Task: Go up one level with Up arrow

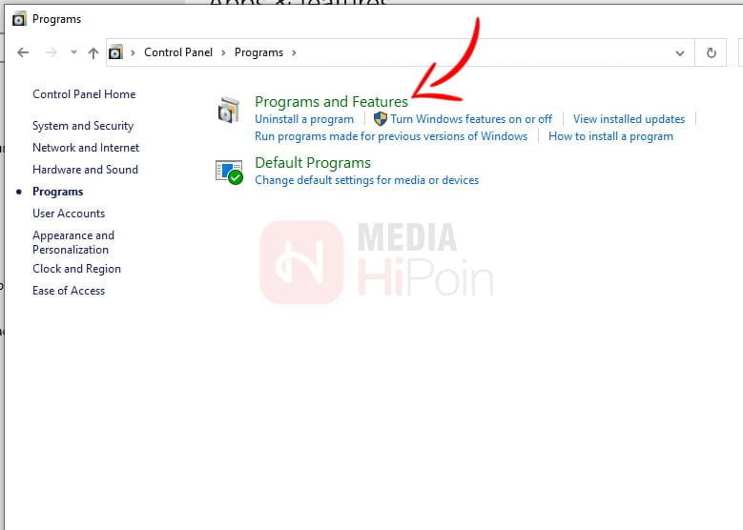Action: [x=93, y=53]
